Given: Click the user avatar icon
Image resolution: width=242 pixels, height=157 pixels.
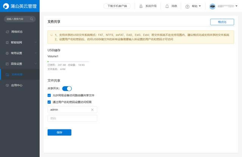Looking at the screenshot, I should click(x=213, y=6).
